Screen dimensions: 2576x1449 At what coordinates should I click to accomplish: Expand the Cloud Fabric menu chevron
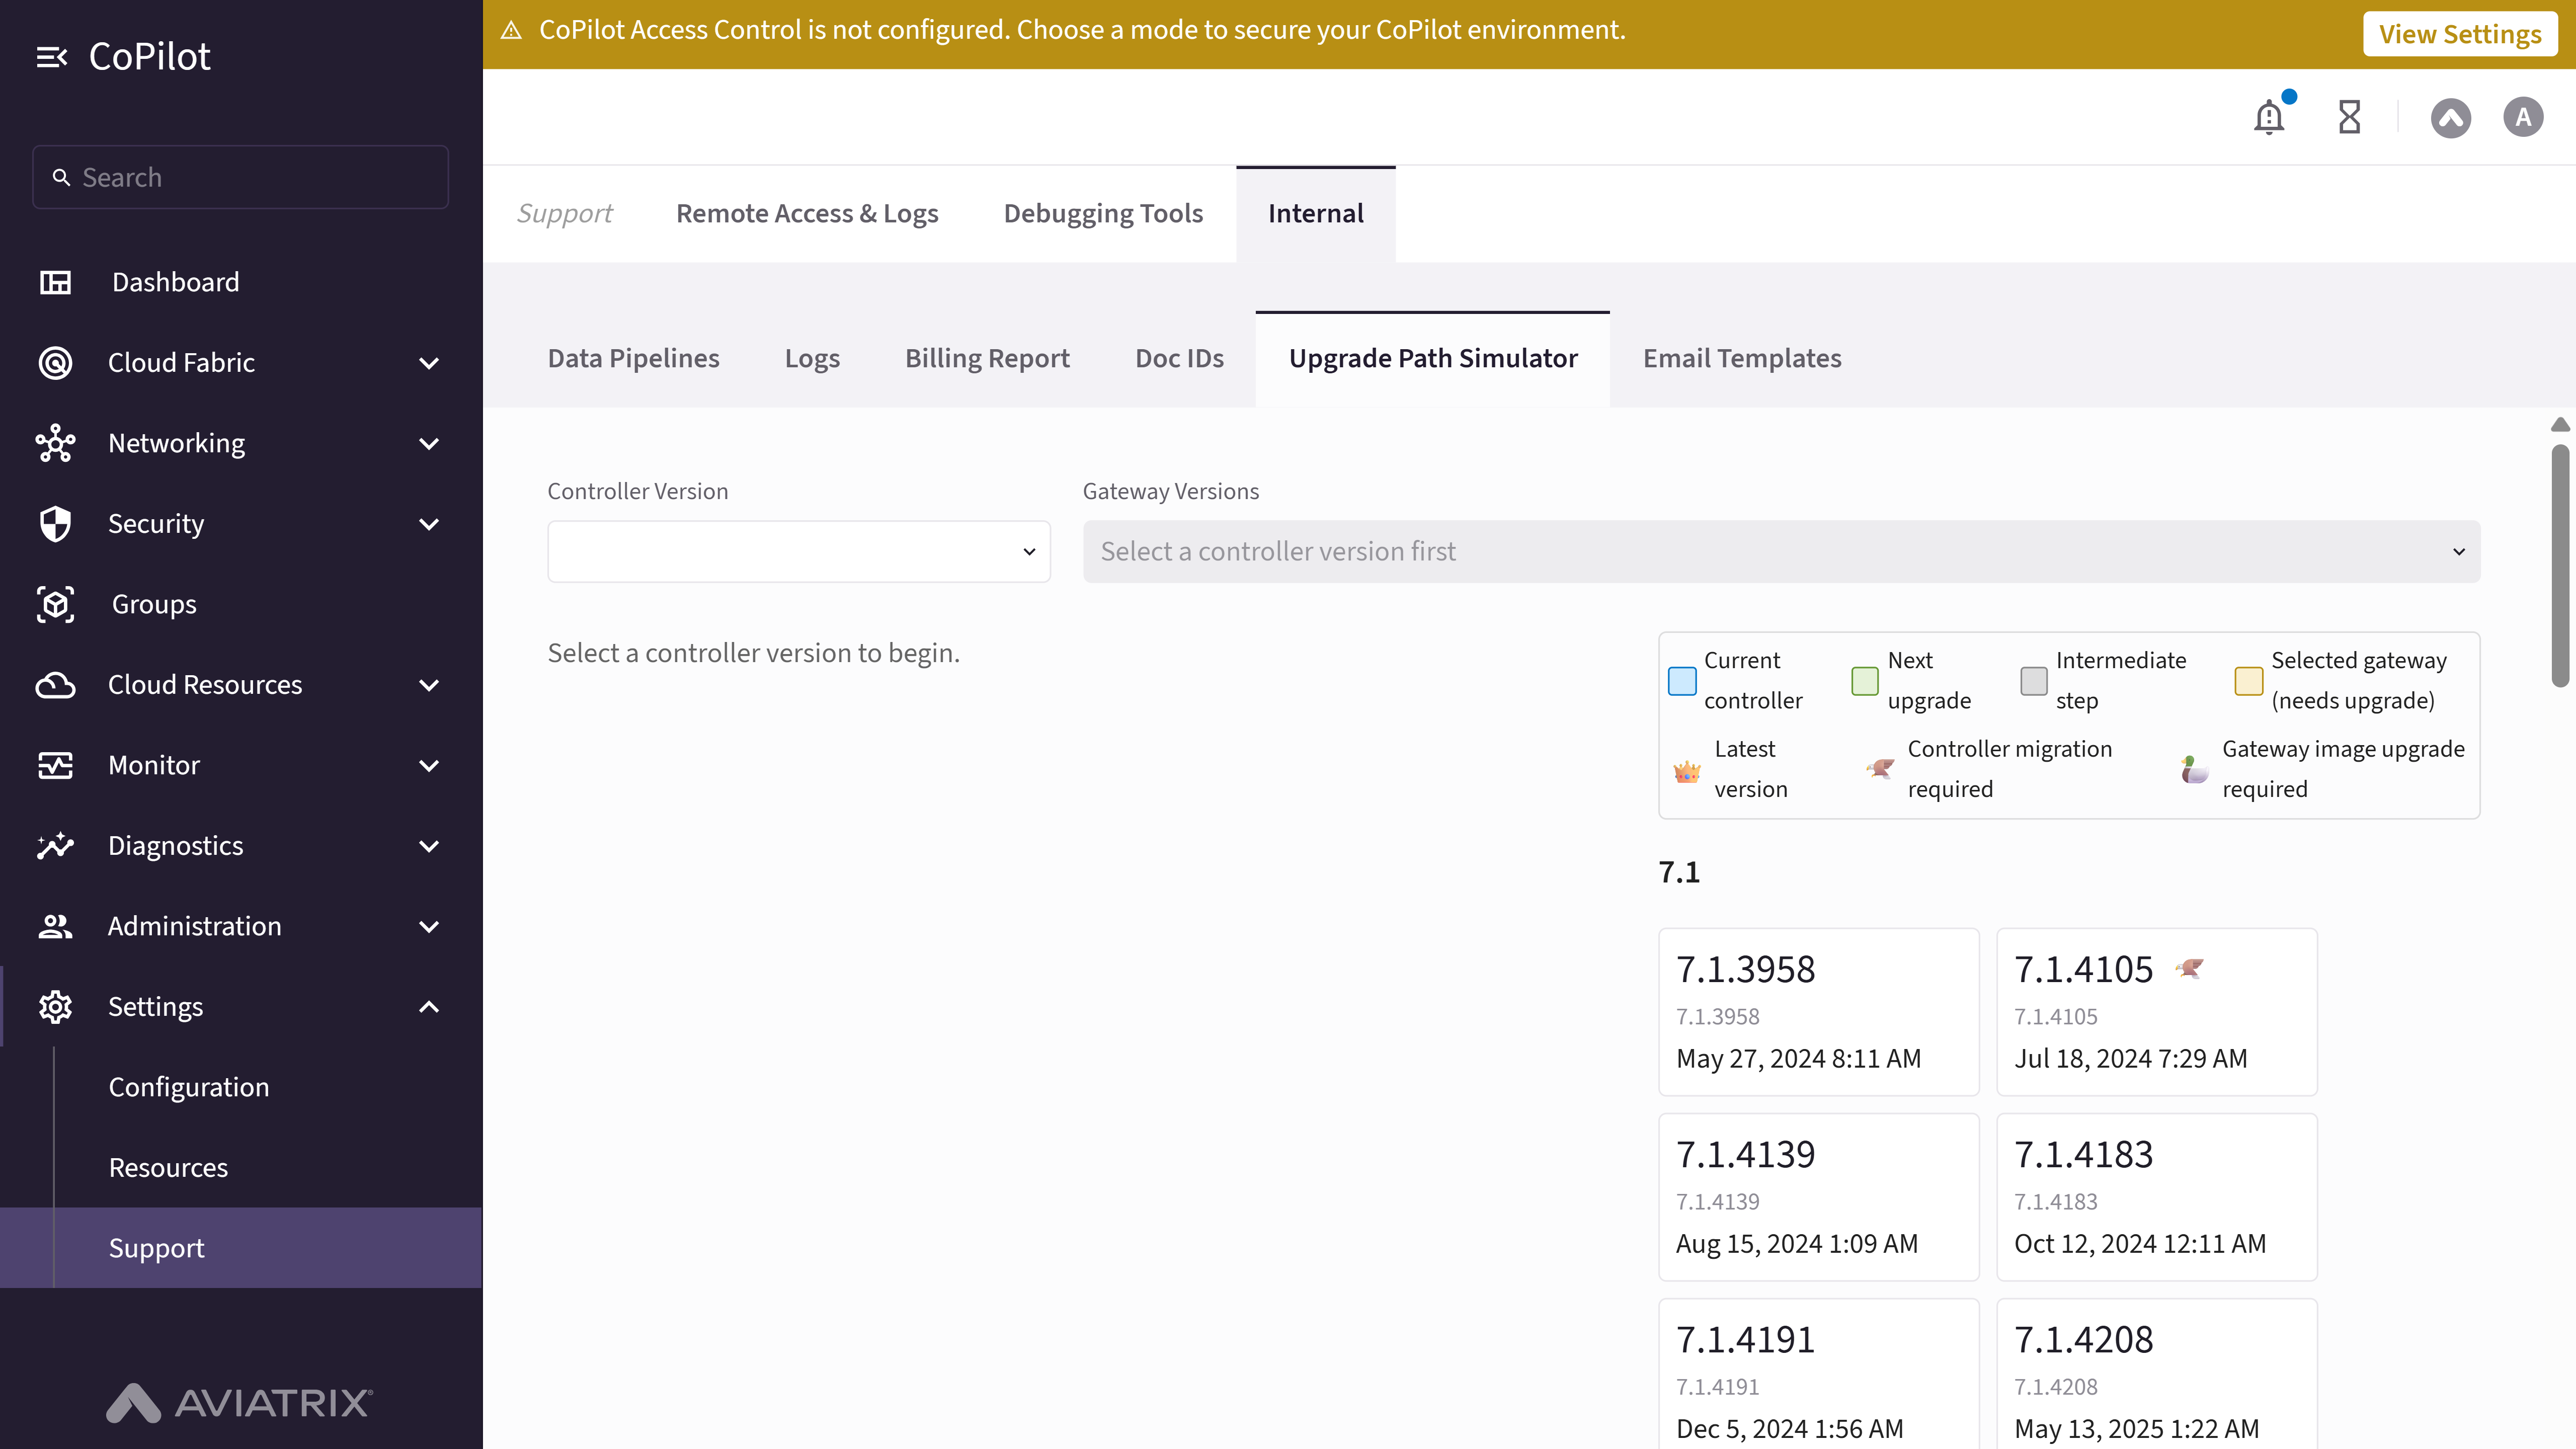point(429,363)
